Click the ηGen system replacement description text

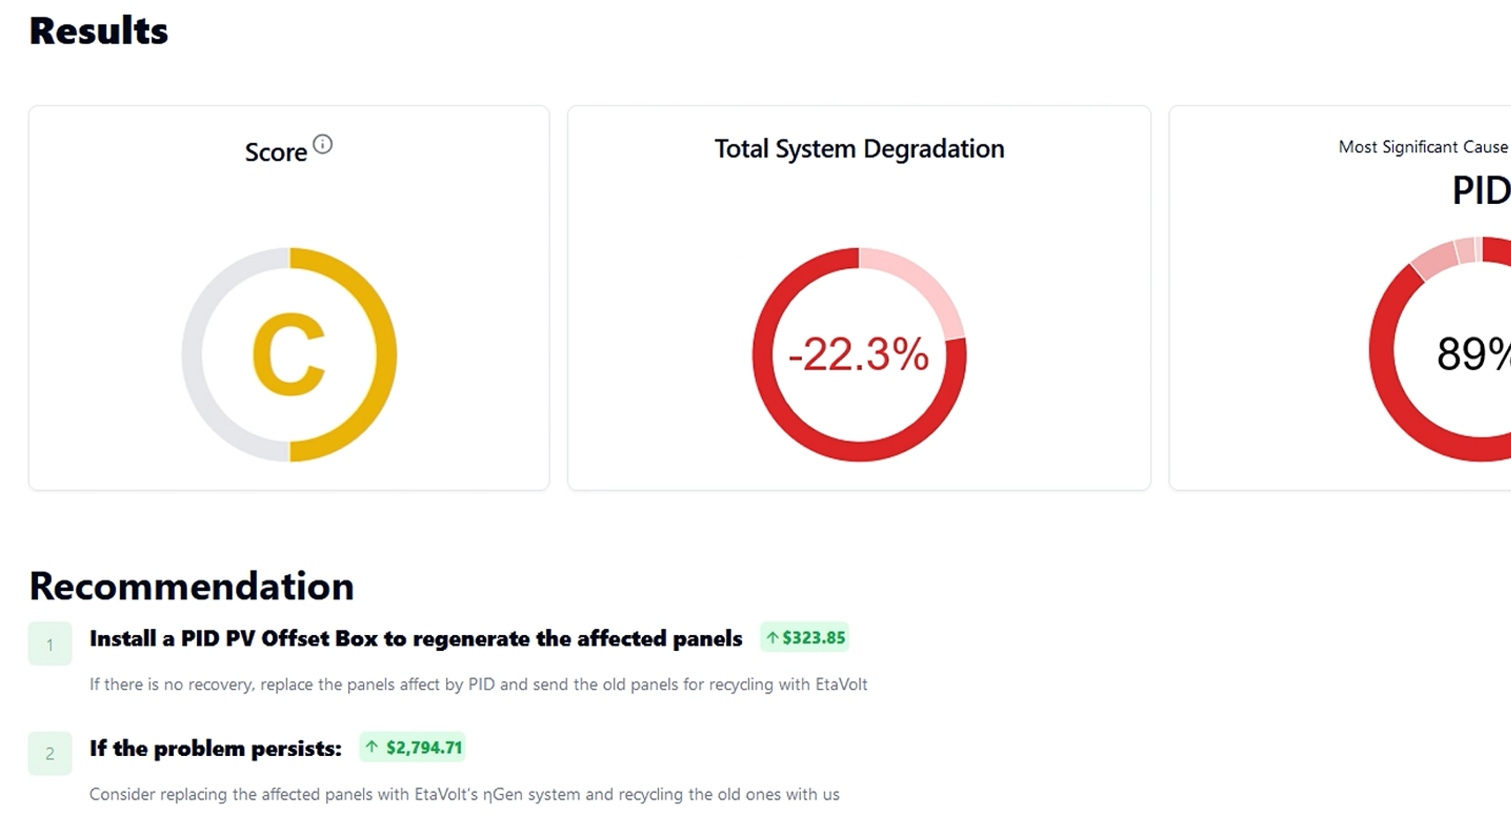point(464,794)
